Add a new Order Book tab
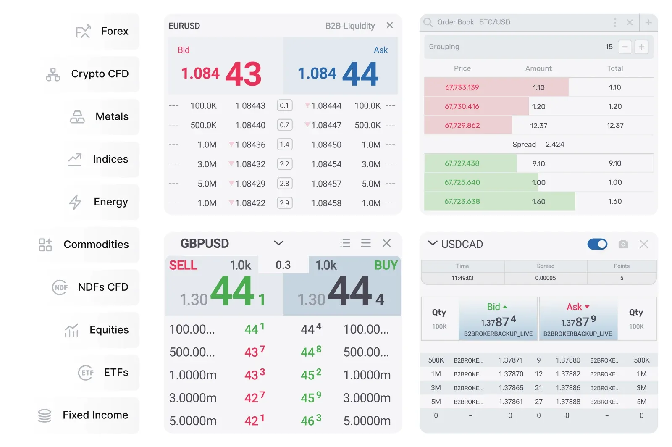672x447 pixels. (648, 23)
